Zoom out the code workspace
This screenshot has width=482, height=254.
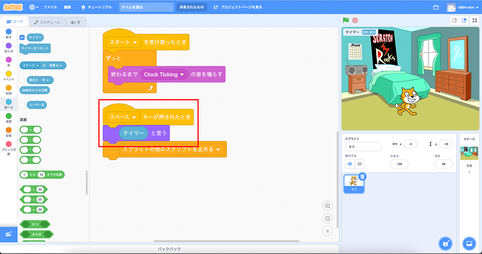point(327,219)
